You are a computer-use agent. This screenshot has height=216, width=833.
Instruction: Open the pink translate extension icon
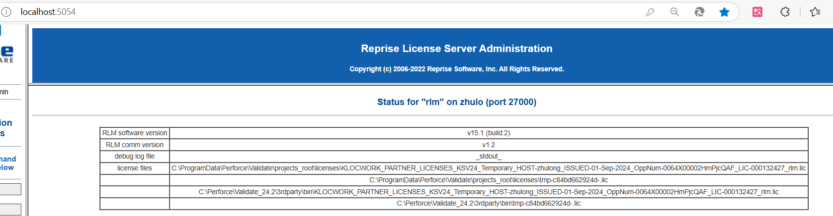757,12
